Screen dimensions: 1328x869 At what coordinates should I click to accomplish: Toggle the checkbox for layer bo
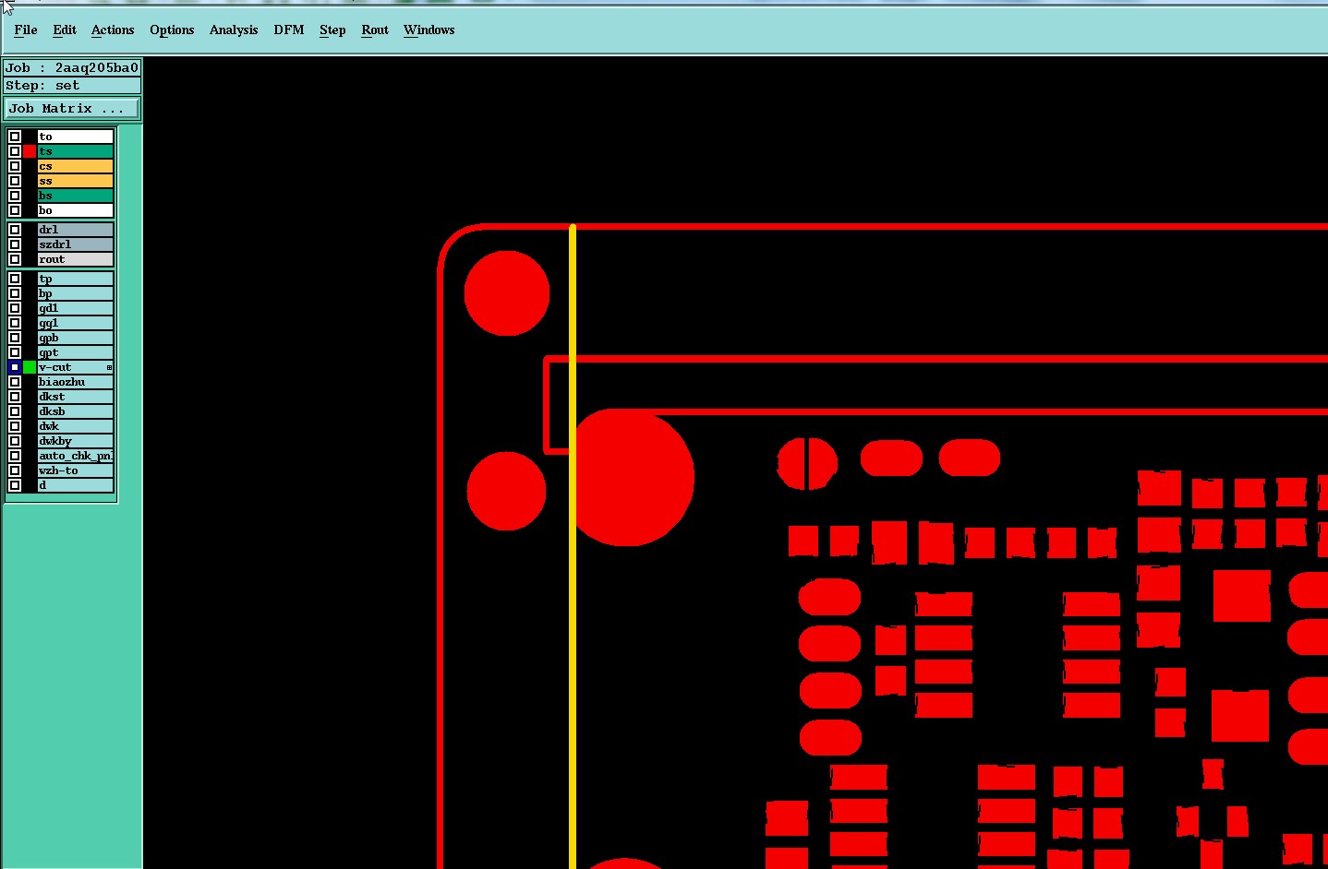coord(15,210)
